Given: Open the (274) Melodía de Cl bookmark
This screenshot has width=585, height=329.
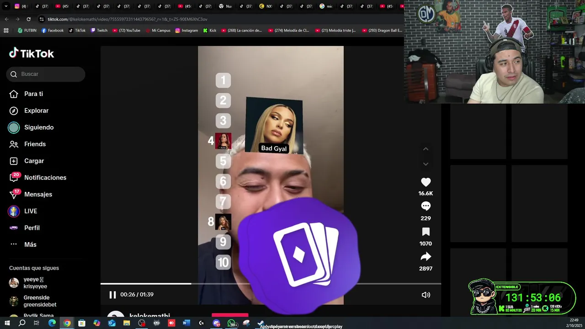Looking at the screenshot, I should 288,31.
